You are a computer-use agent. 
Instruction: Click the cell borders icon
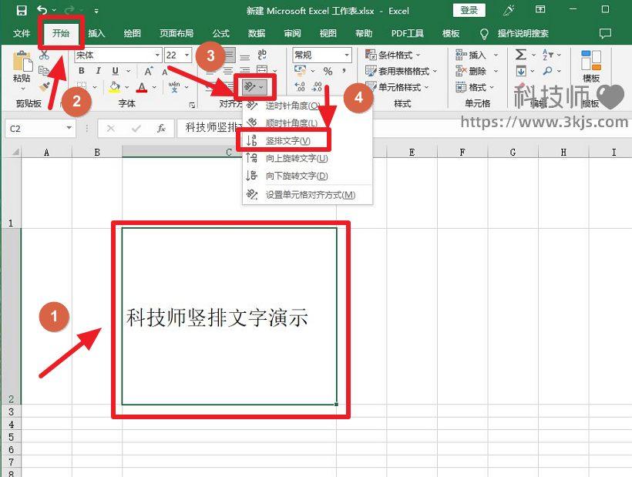click(x=82, y=86)
